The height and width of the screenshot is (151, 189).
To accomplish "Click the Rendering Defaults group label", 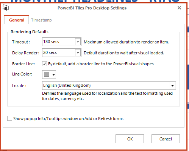I will click(30, 32).
